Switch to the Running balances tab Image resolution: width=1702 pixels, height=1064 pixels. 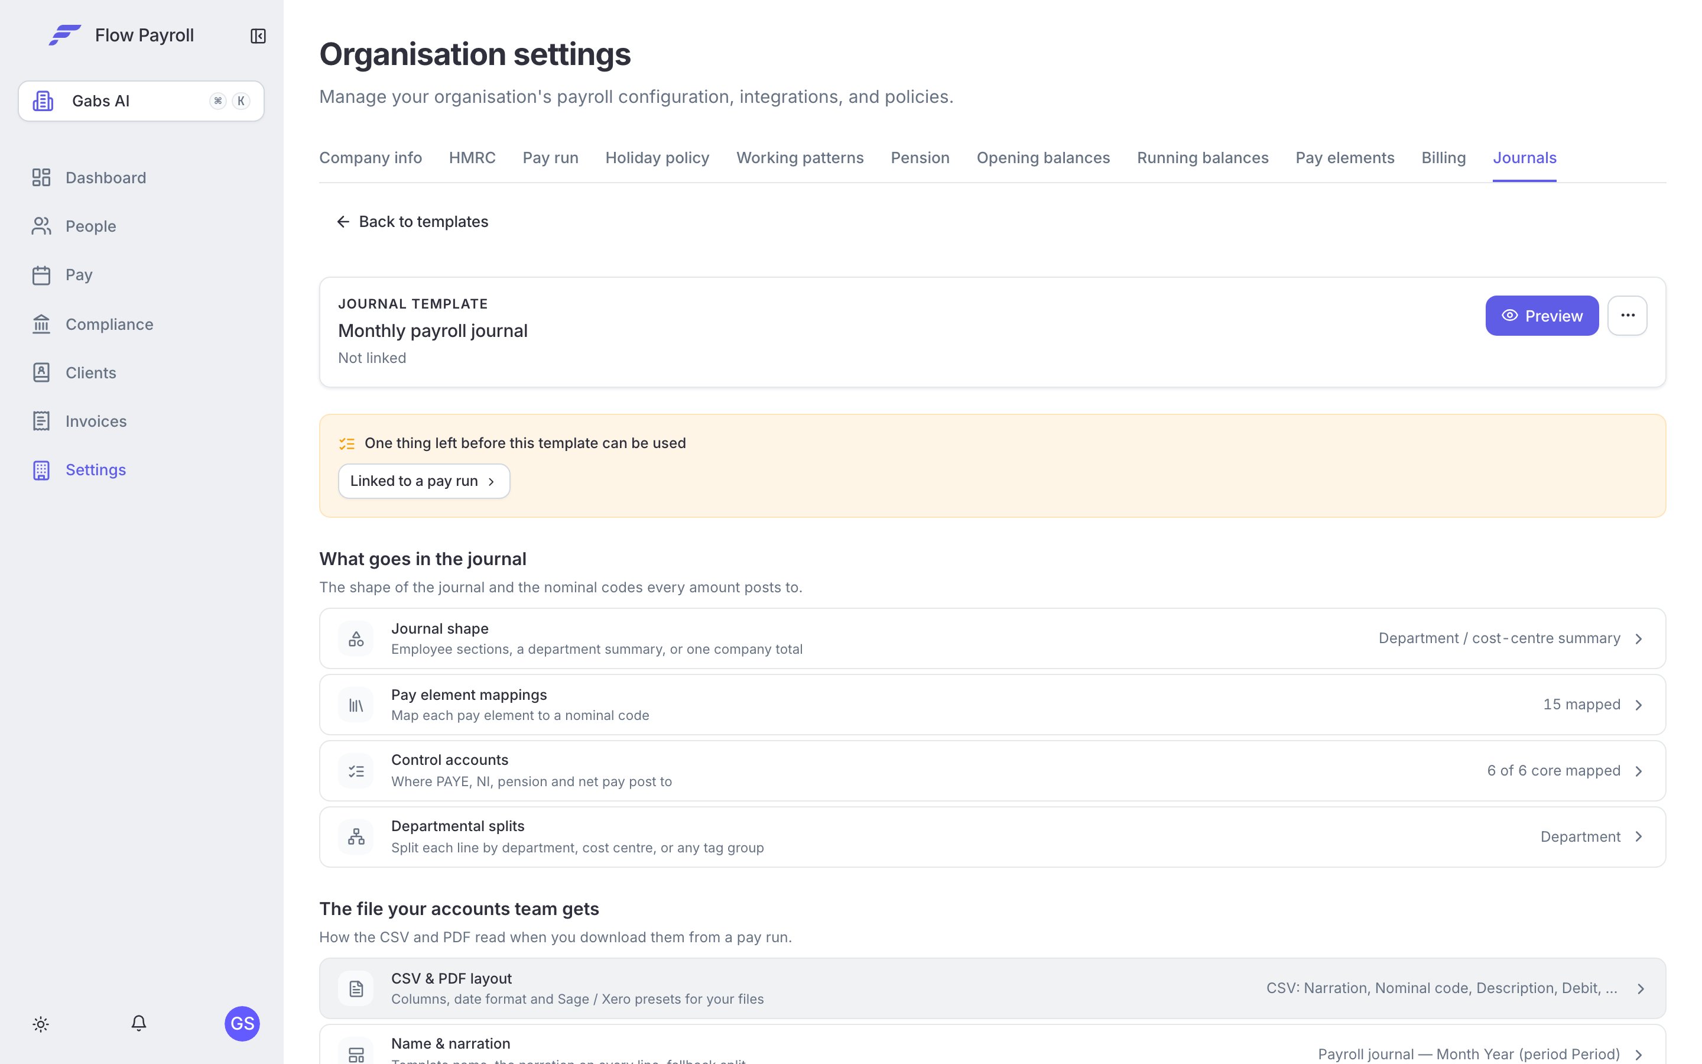[1203, 158]
